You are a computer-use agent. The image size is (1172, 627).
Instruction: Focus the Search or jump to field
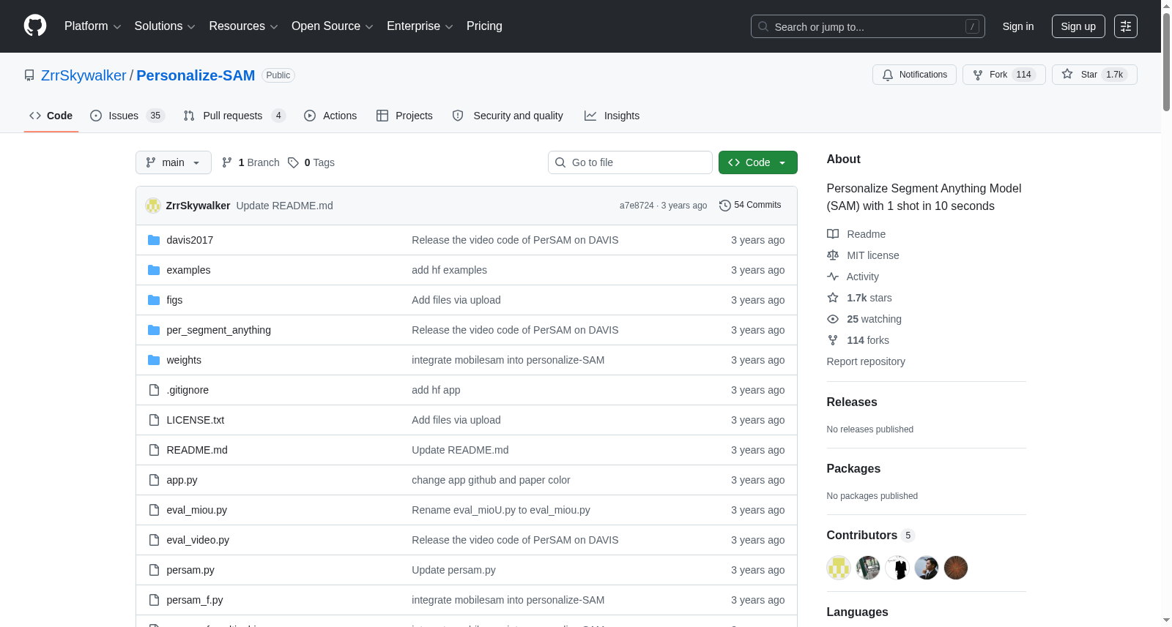(868, 26)
